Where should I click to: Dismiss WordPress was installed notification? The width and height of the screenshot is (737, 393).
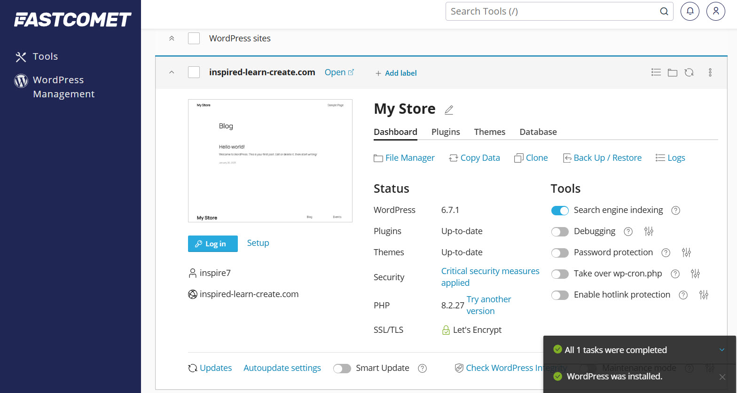point(722,377)
